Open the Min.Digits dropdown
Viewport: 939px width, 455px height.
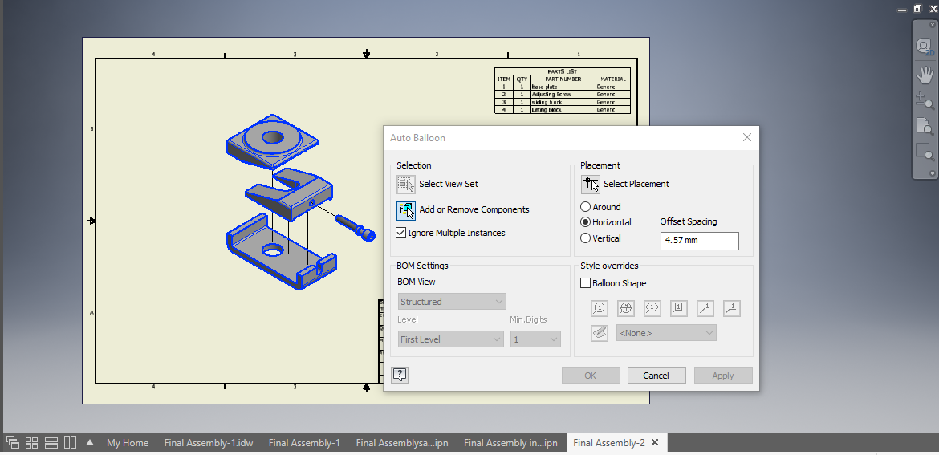pyautogui.click(x=535, y=339)
